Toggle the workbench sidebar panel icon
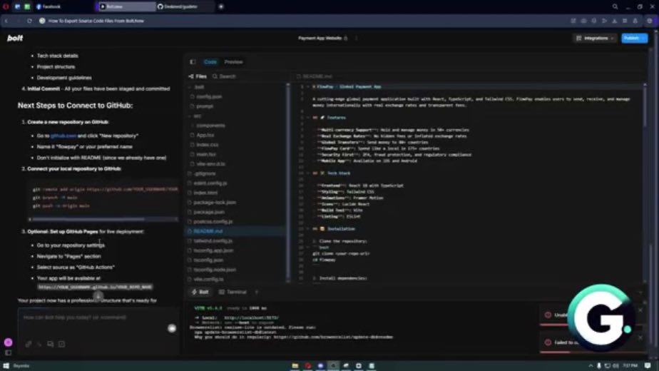The width and height of the screenshot is (659, 371). [x=193, y=62]
